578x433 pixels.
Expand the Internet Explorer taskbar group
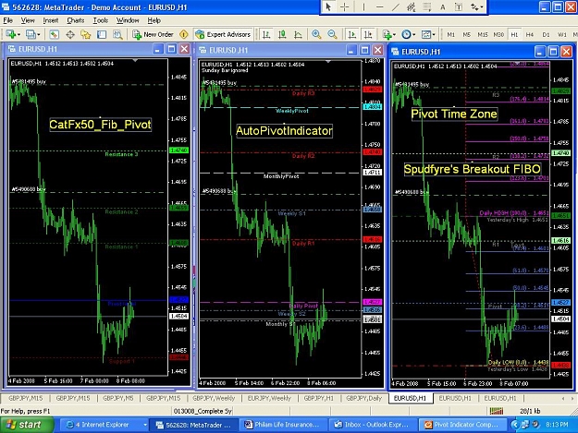click(x=145, y=425)
